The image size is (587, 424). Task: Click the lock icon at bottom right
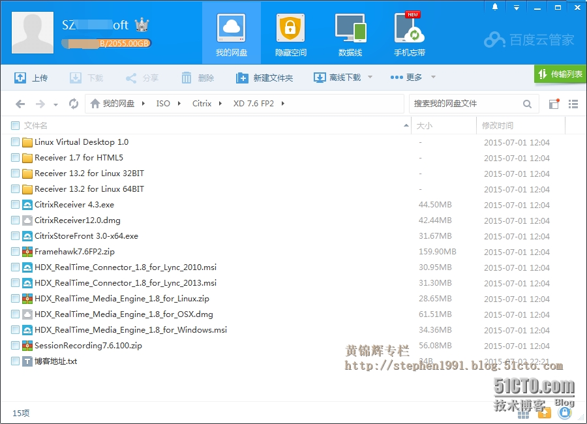(565, 413)
